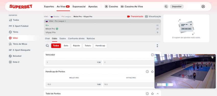Click the top-right icon on video player
217x96 pixels.
212,57
